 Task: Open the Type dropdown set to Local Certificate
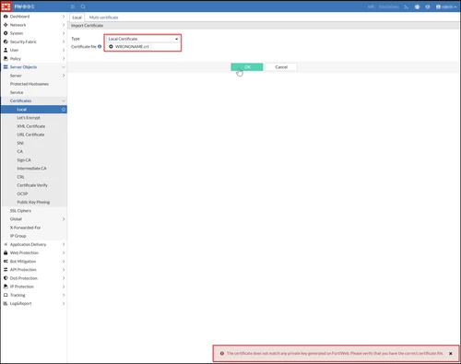point(143,39)
